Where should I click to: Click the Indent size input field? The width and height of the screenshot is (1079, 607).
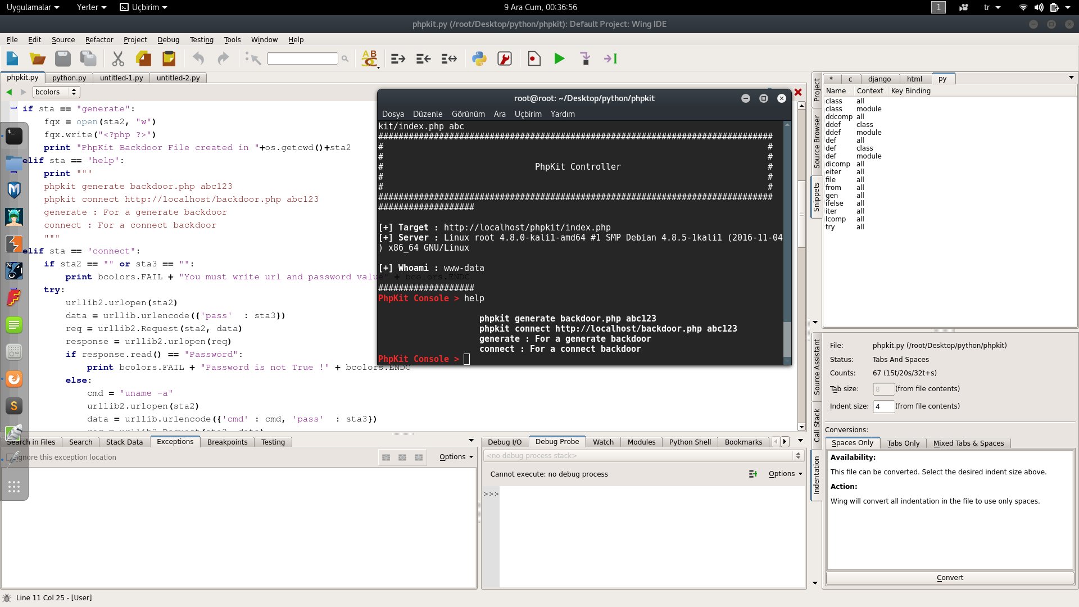(883, 406)
